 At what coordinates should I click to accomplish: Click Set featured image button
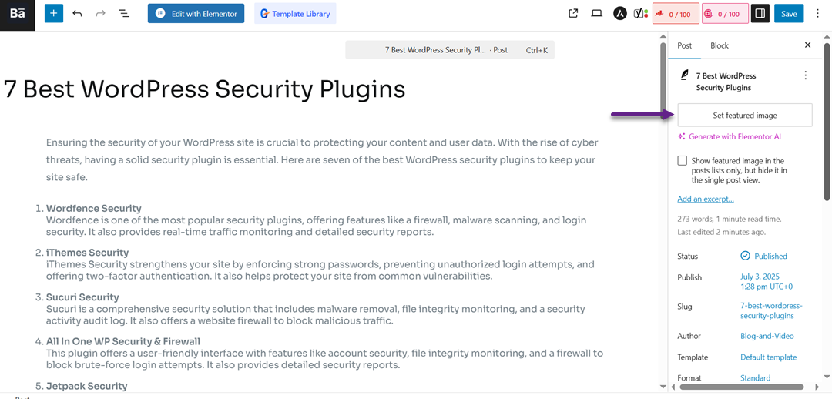click(744, 116)
